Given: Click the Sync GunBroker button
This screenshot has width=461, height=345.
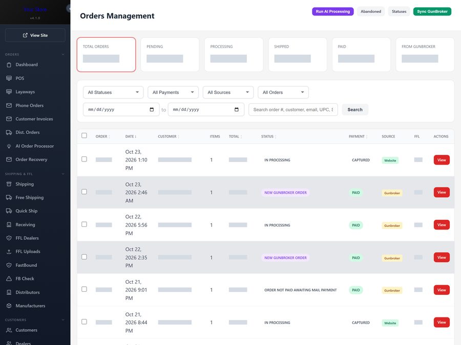Looking at the screenshot, I should tap(432, 11).
